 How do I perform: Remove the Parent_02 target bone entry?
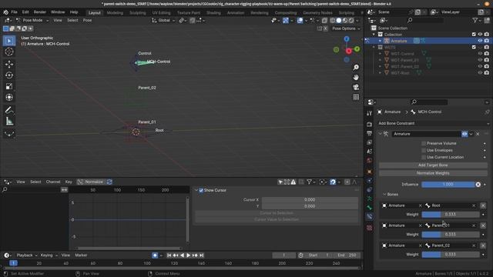483,245
